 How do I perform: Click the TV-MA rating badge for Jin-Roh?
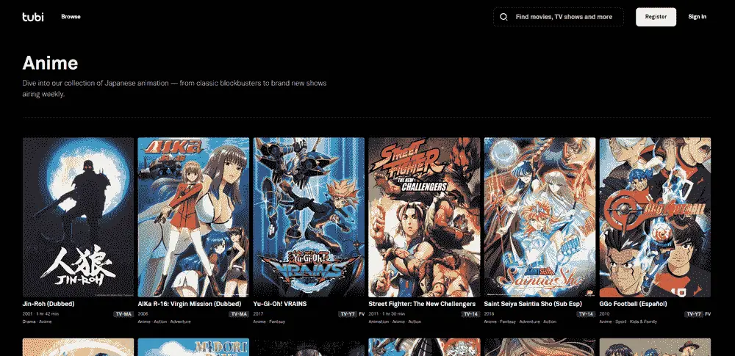(x=123, y=314)
